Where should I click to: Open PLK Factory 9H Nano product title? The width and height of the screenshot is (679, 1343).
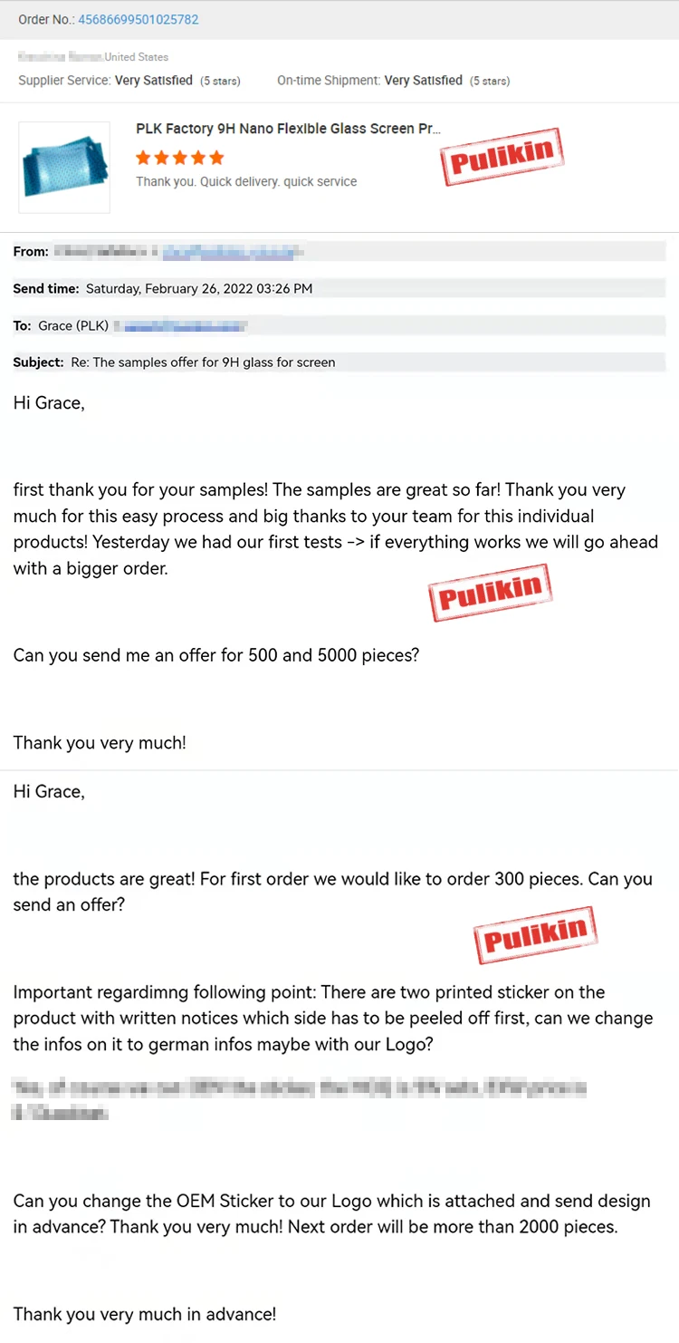(x=289, y=129)
